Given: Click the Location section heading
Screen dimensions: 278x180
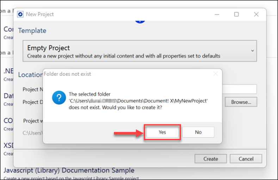Looking at the screenshot, I should click(30, 75).
